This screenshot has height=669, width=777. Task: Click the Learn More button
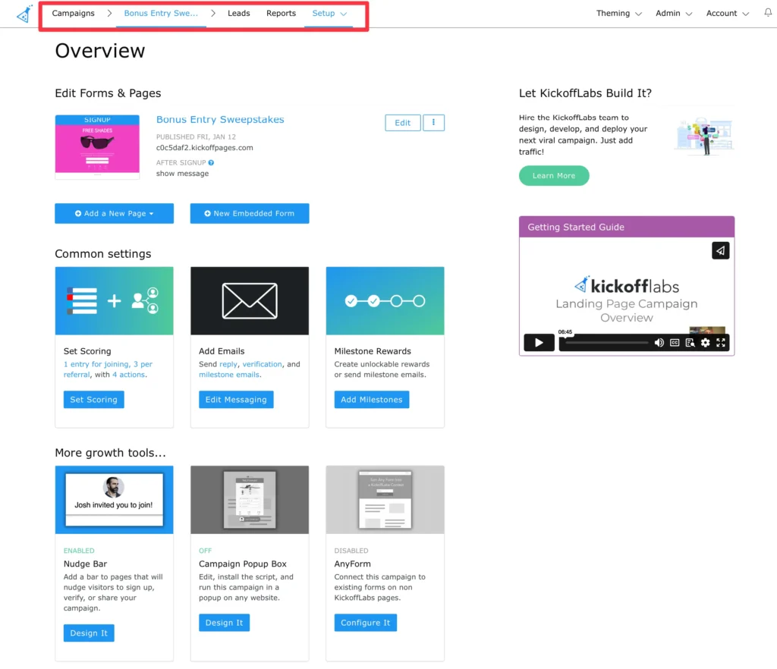[x=553, y=175]
